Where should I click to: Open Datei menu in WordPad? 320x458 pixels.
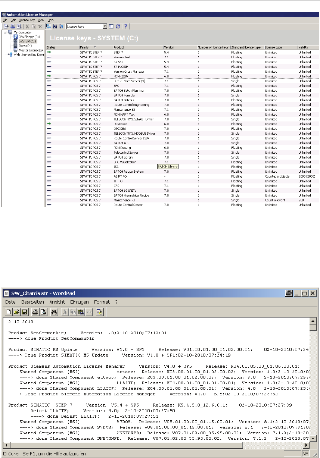(10, 302)
